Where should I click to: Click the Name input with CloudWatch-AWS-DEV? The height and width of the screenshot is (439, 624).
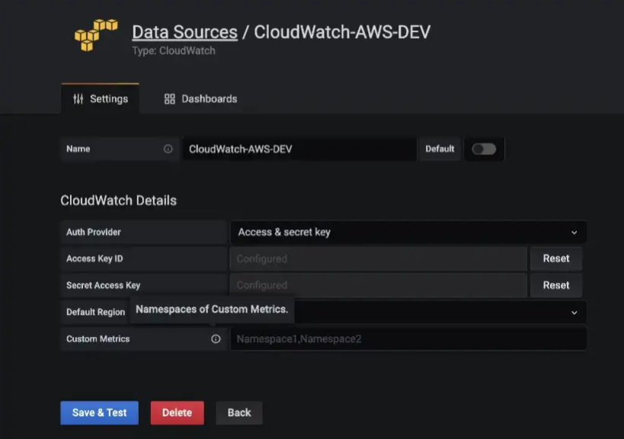(299, 149)
